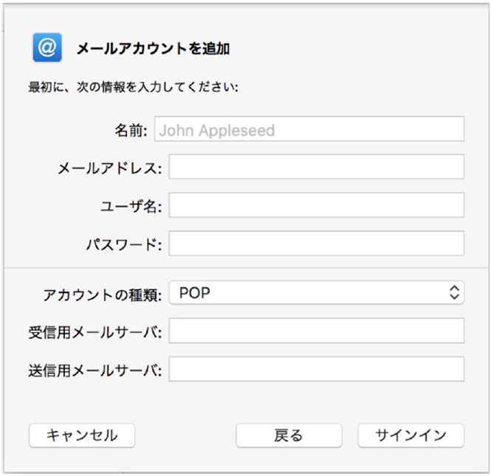The height and width of the screenshot is (476, 491).
Task: Click the キャンセル button
Action: (x=82, y=435)
